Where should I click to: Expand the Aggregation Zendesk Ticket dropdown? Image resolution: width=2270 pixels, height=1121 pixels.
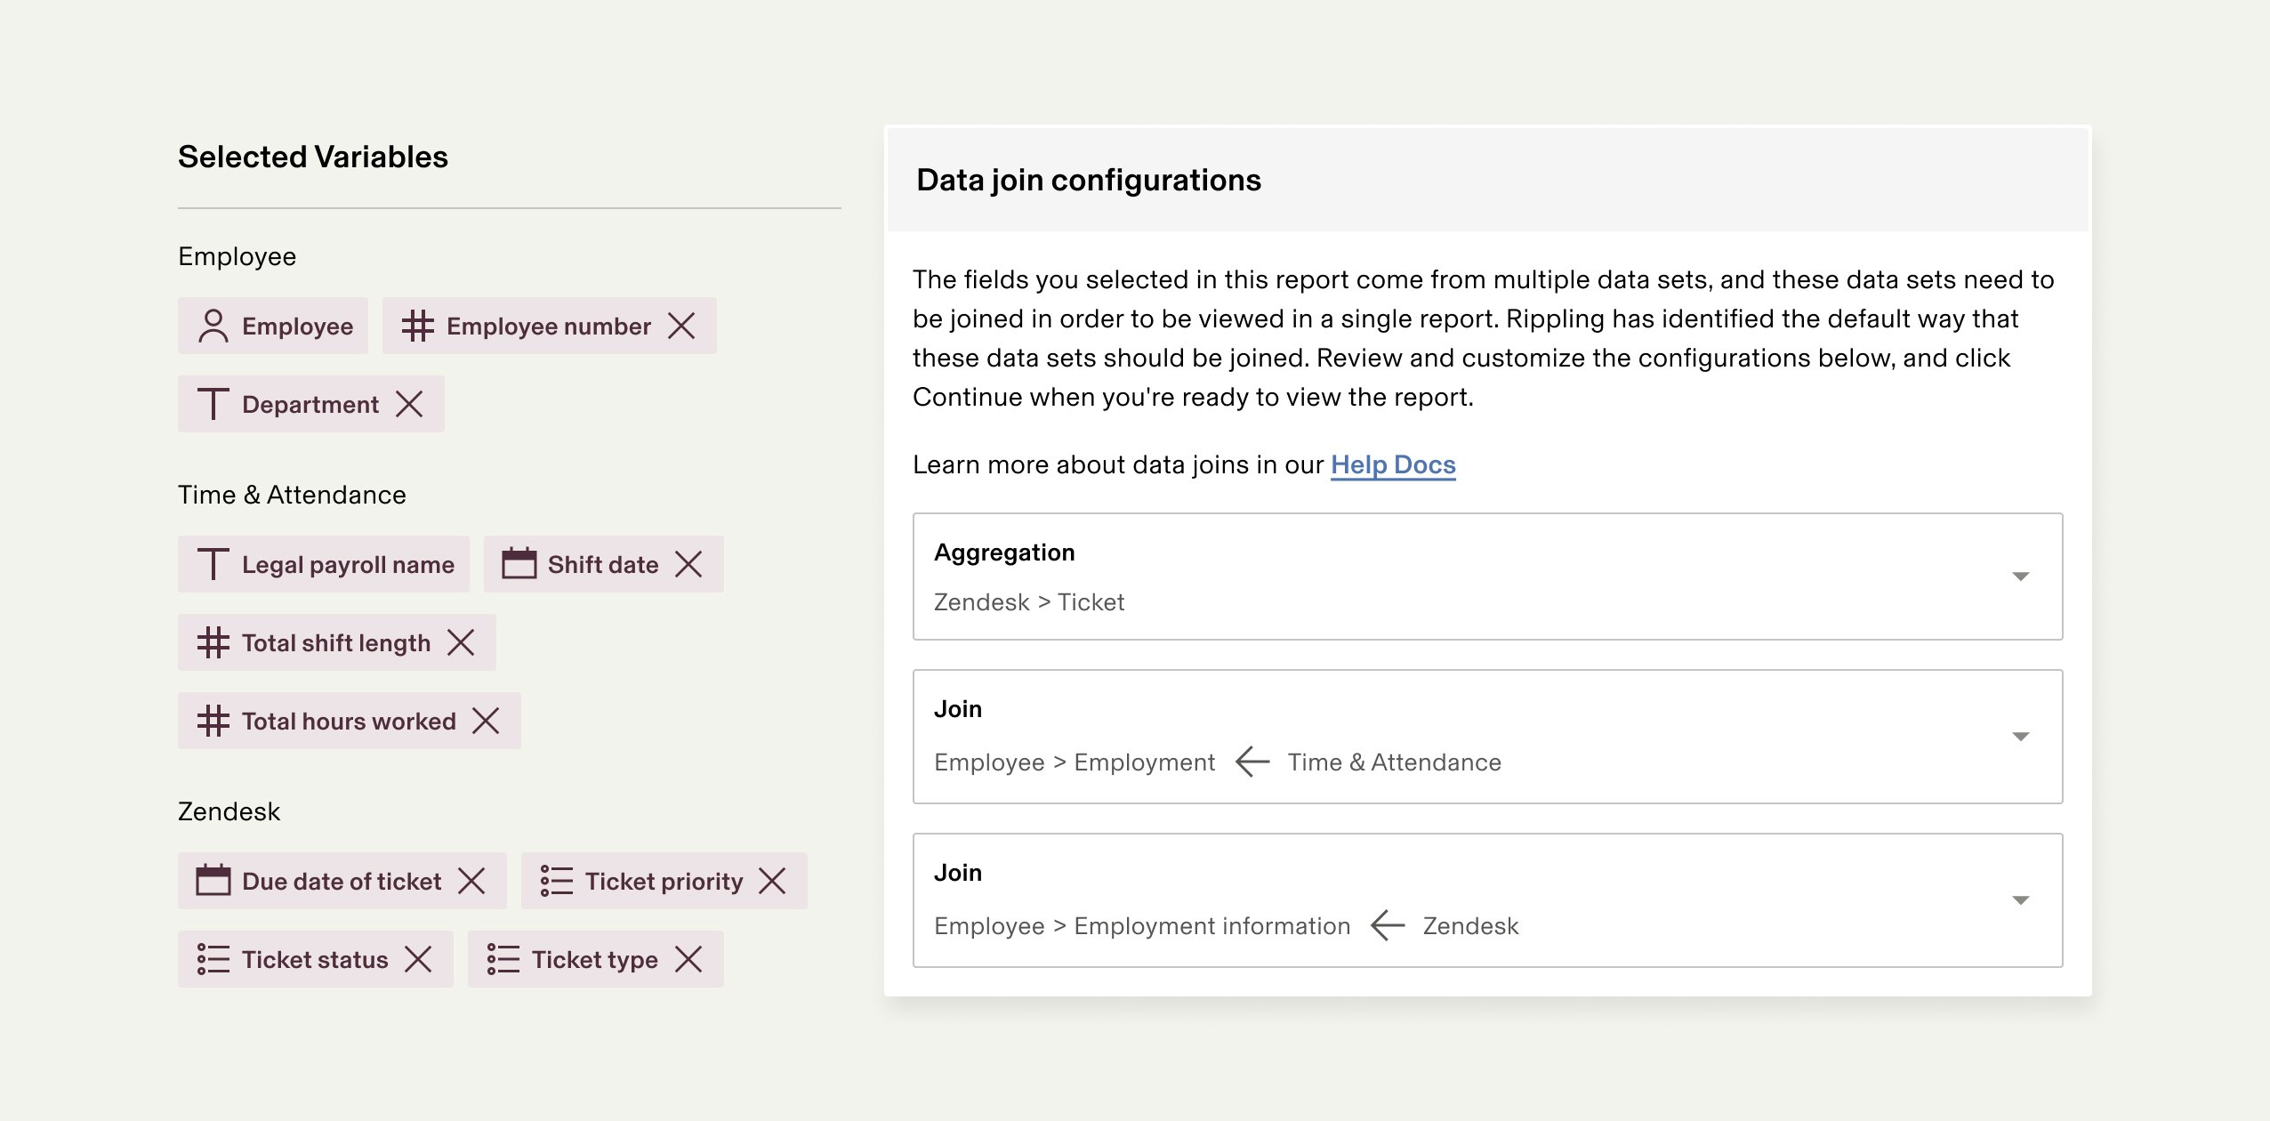(2020, 577)
